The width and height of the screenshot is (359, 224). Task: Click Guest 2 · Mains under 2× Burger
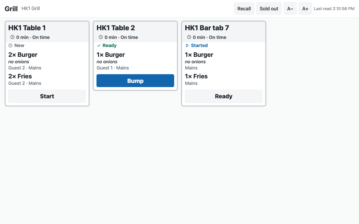tap(25, 68)
